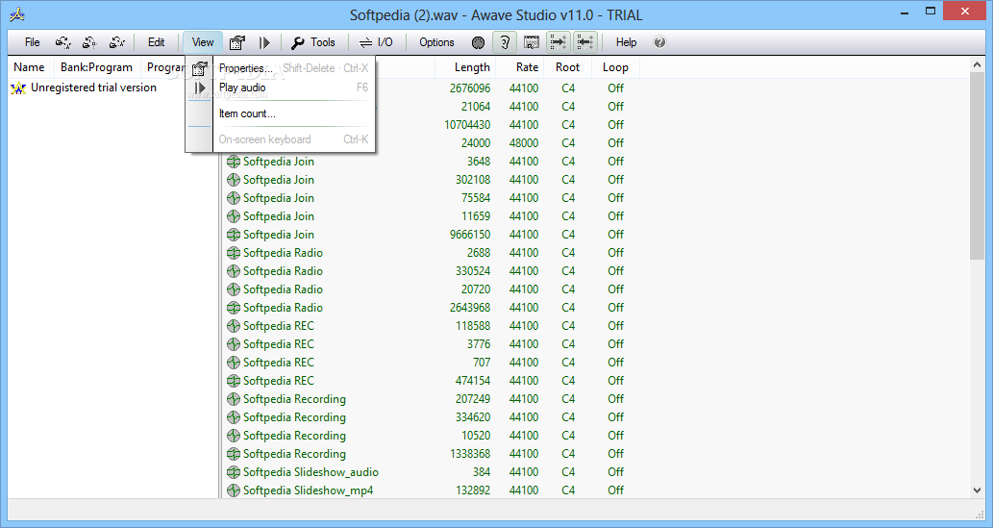The width and height of the screenshot is (993, 528).
Task: Click the I/O transfer arrows icon
Action: pyautogui.click(x=366, y=42)
